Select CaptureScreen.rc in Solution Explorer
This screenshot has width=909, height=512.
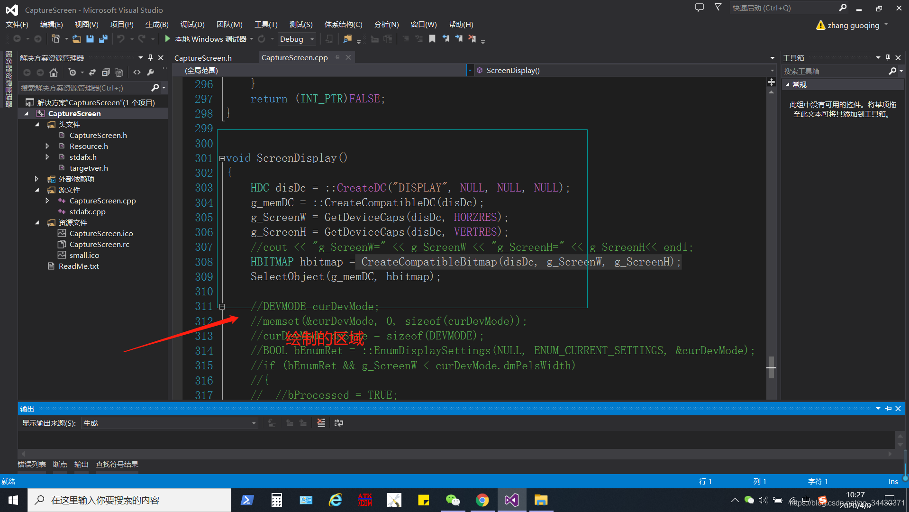(x=99, y=244)
